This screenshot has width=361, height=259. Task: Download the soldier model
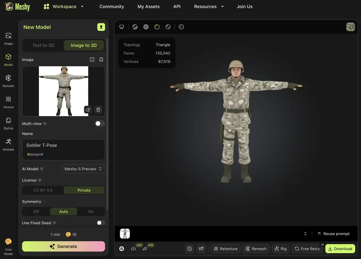(x=340, y=249)
